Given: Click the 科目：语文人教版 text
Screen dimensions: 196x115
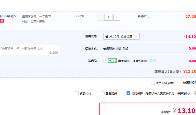Looking at the screenshot, I should (33, 21).
